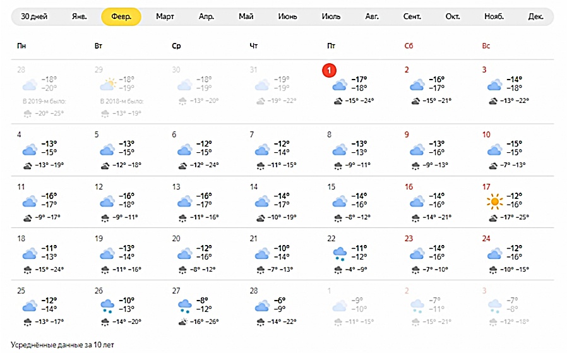Switch to the Дек. month tab

(535, 16)
